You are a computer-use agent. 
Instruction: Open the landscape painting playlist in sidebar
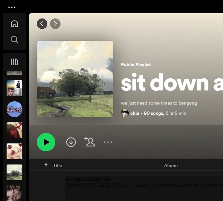(x=14, y=172)
